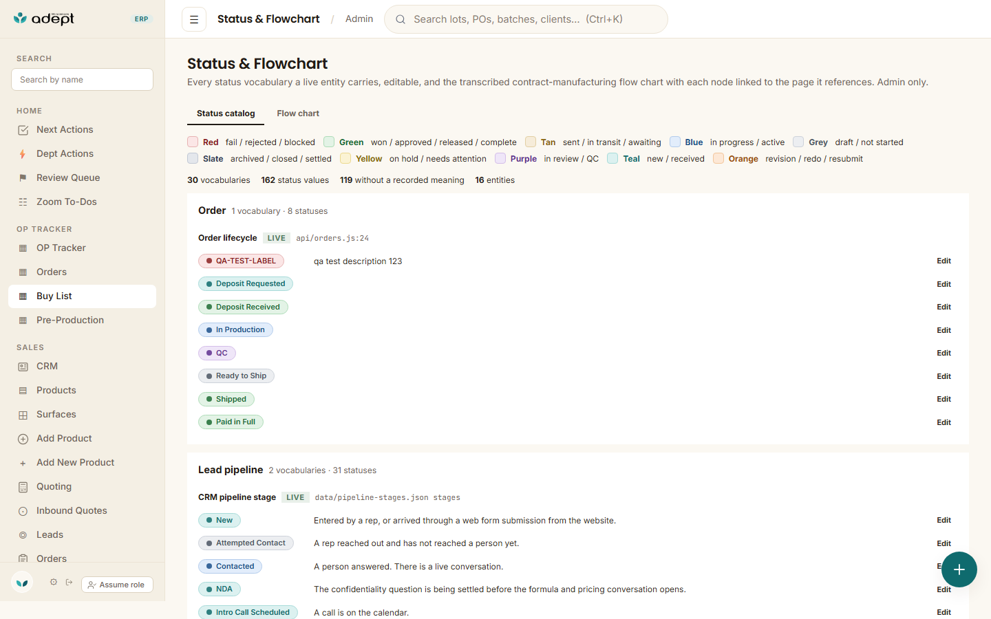Click the ERP badge beside the logo

pyautogui.click(x=141, y=19)
